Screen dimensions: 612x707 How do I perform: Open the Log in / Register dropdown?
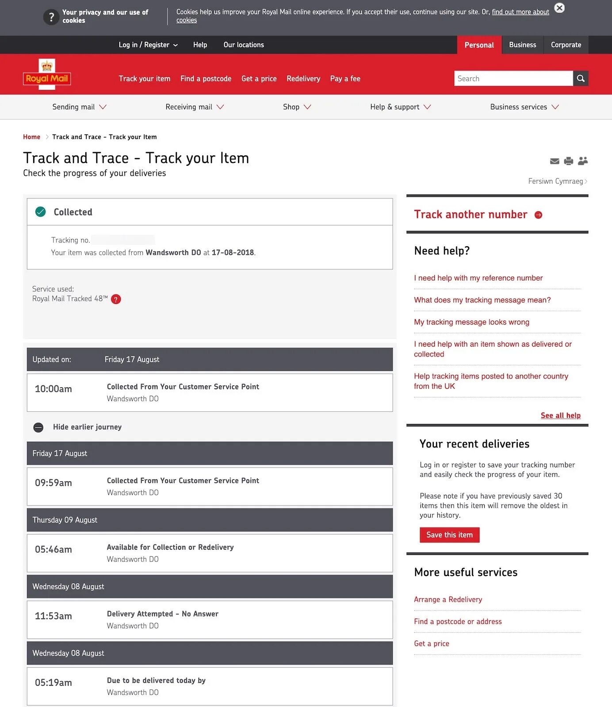click(148, 45)
